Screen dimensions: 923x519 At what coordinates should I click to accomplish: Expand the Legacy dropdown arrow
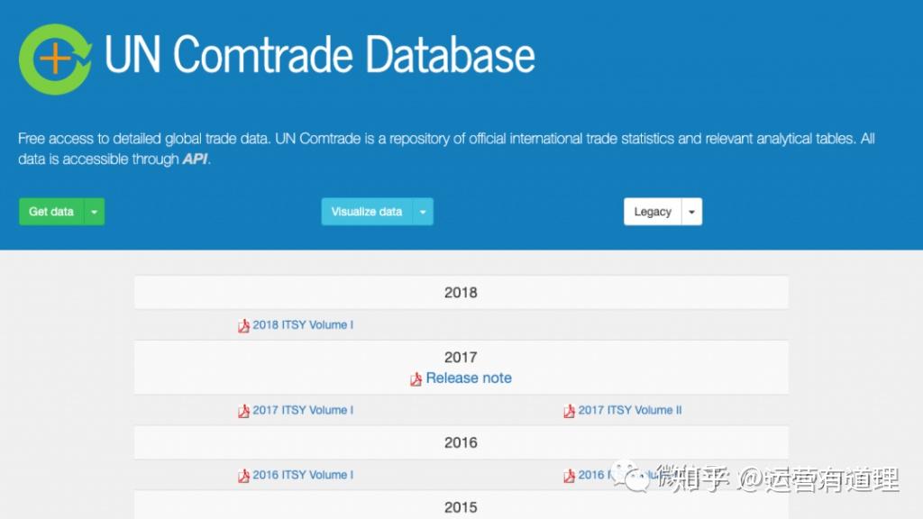point(690,211)
